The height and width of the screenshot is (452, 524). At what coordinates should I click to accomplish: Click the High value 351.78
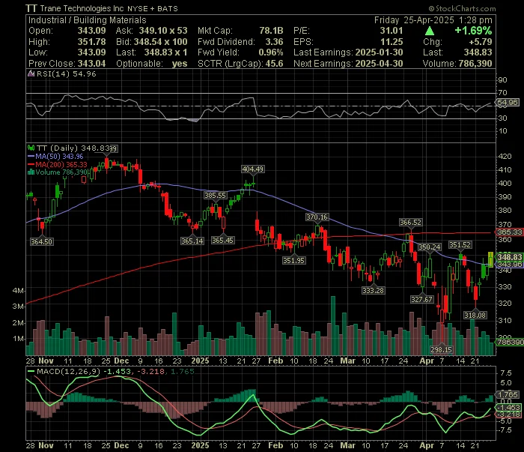[x=91, y=42]
